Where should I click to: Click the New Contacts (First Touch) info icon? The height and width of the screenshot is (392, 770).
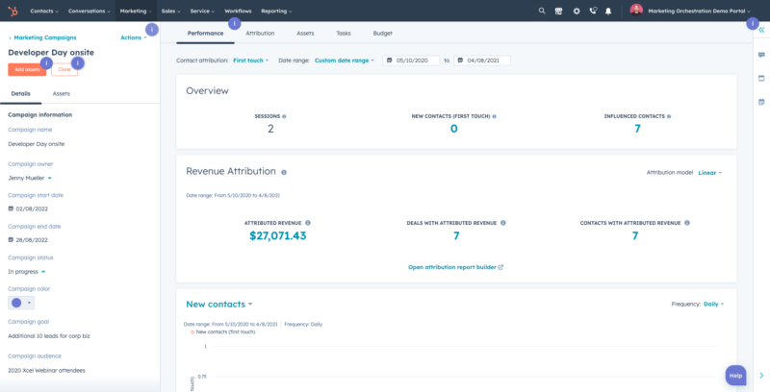point(494,116)
